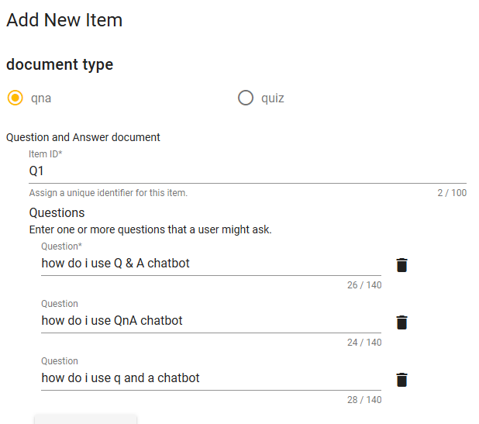Click the partially visible button below the questions
This screenshot has width=479, height=424.
coord(85,419)
